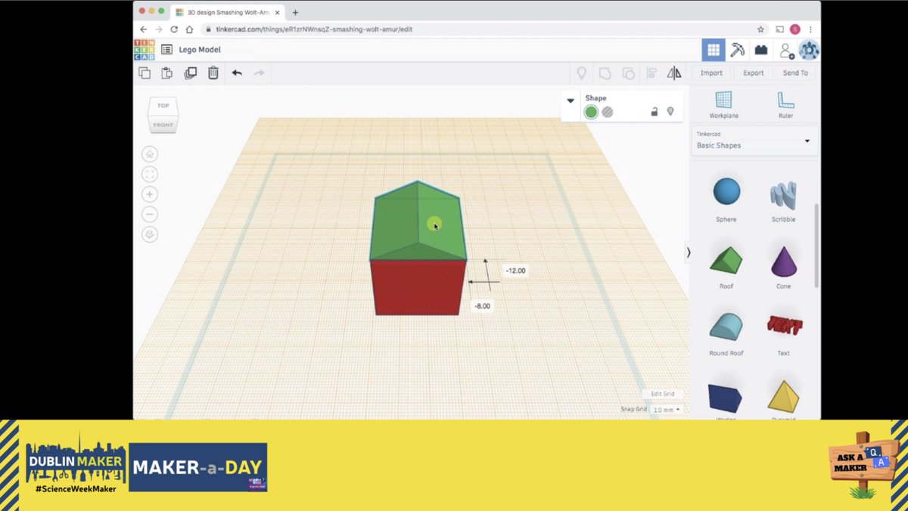Screen dimensions: 908x511
Task: Redo the last undone action
Action: coord(259,73)
